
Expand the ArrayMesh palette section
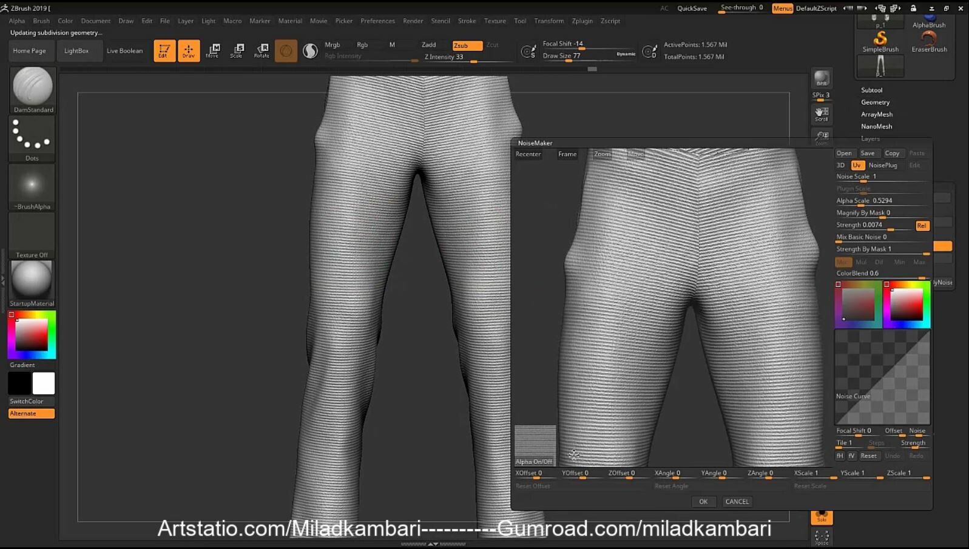877,114
